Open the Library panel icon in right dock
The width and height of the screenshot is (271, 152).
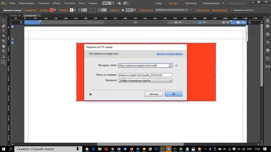268,26
